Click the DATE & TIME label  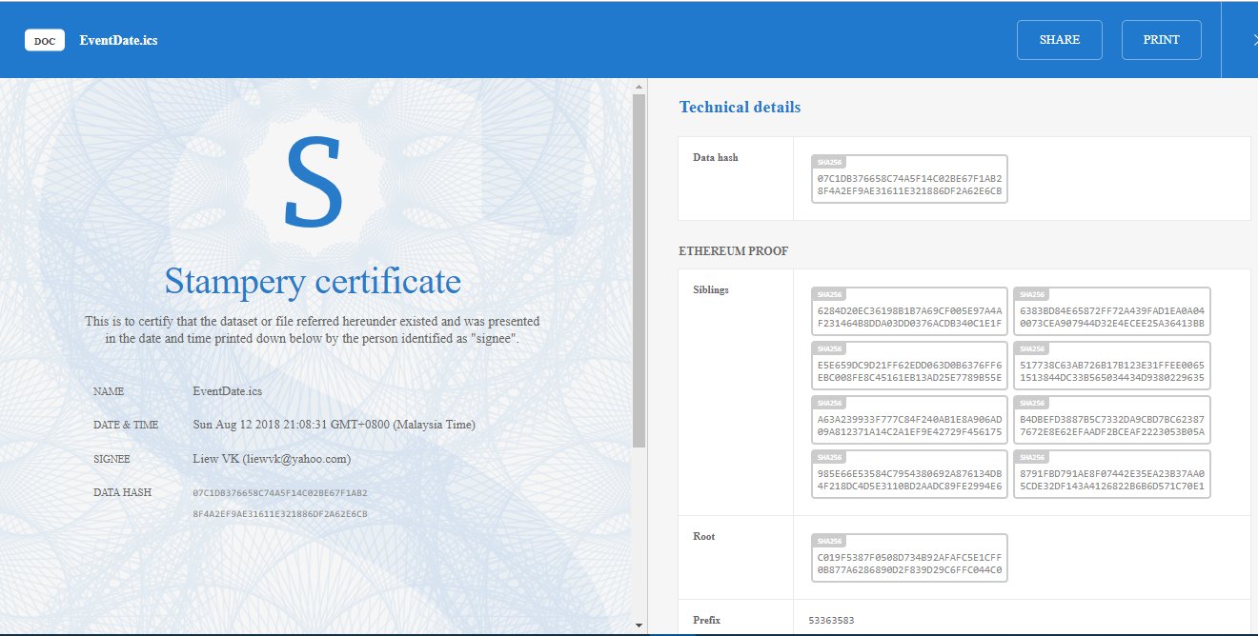[126, 425]
